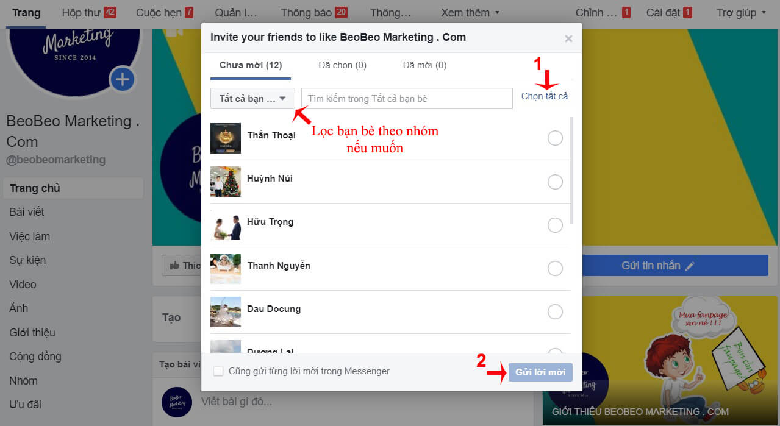Open the Tất cả bạn bè filter dropdown
The height and width of the screenshot is (426, 780).
252,98
